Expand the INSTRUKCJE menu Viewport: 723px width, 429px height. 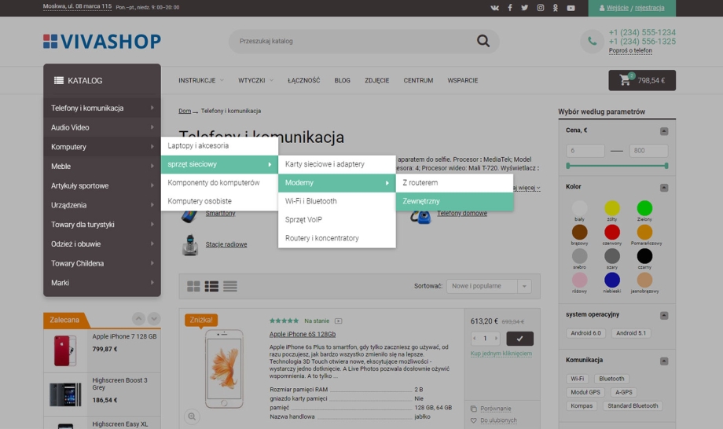tap(200, 80)
